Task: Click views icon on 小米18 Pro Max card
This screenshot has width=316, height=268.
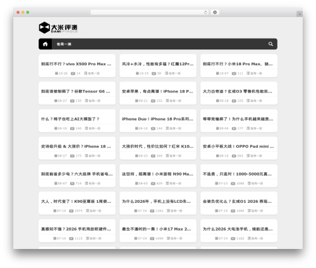Action: pos(234,73)
